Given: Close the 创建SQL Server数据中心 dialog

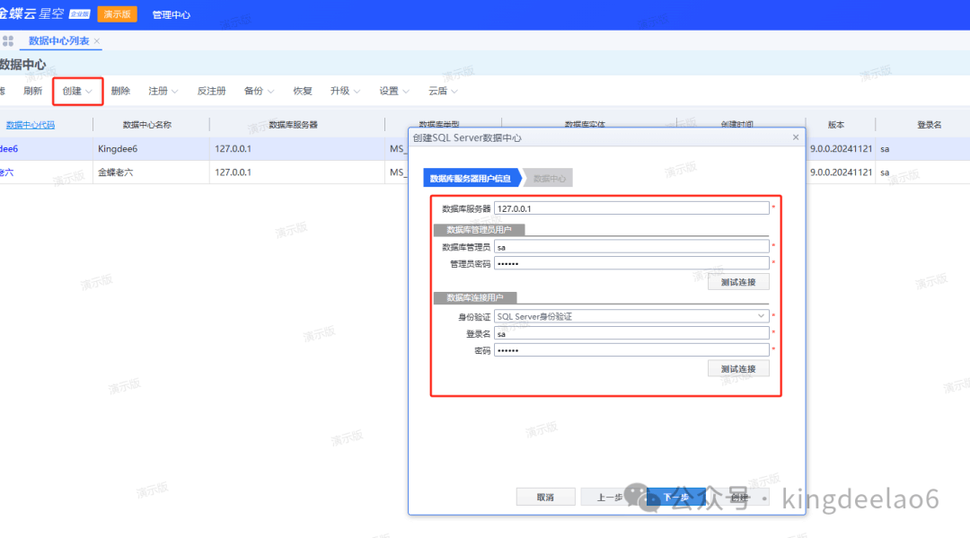Looking at the screenshot, I should (x=795, y=137).
